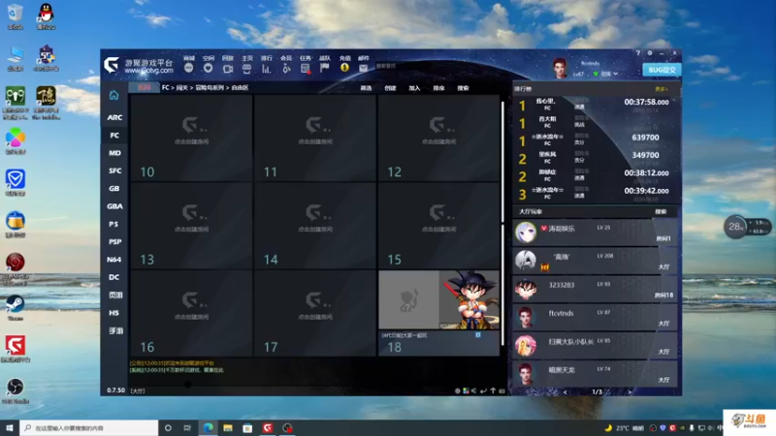Click the platform G logo at top-left
The height and width of the screenshot is (436, 776).
click(112, 65)
